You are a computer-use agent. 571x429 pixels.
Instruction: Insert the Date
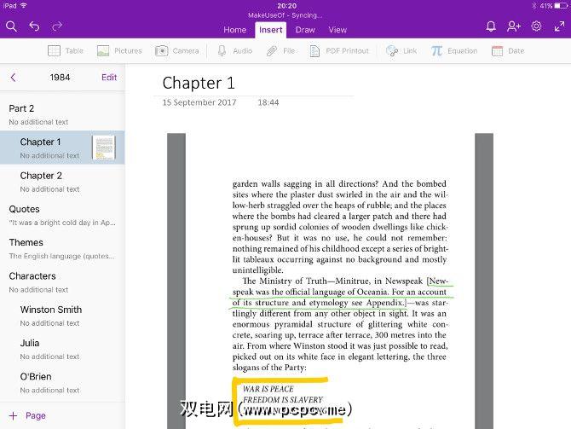tap(508, 50)
